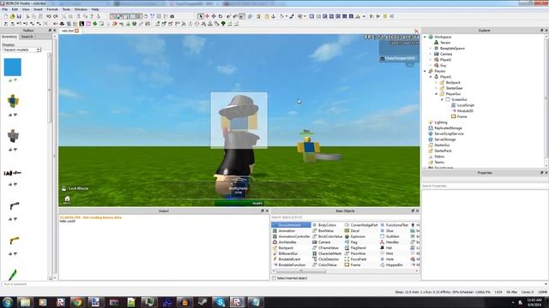The width and height of the screenshot is (549, 308).
Task: Click the Save toolbar icon
Action: coord(19,16)
